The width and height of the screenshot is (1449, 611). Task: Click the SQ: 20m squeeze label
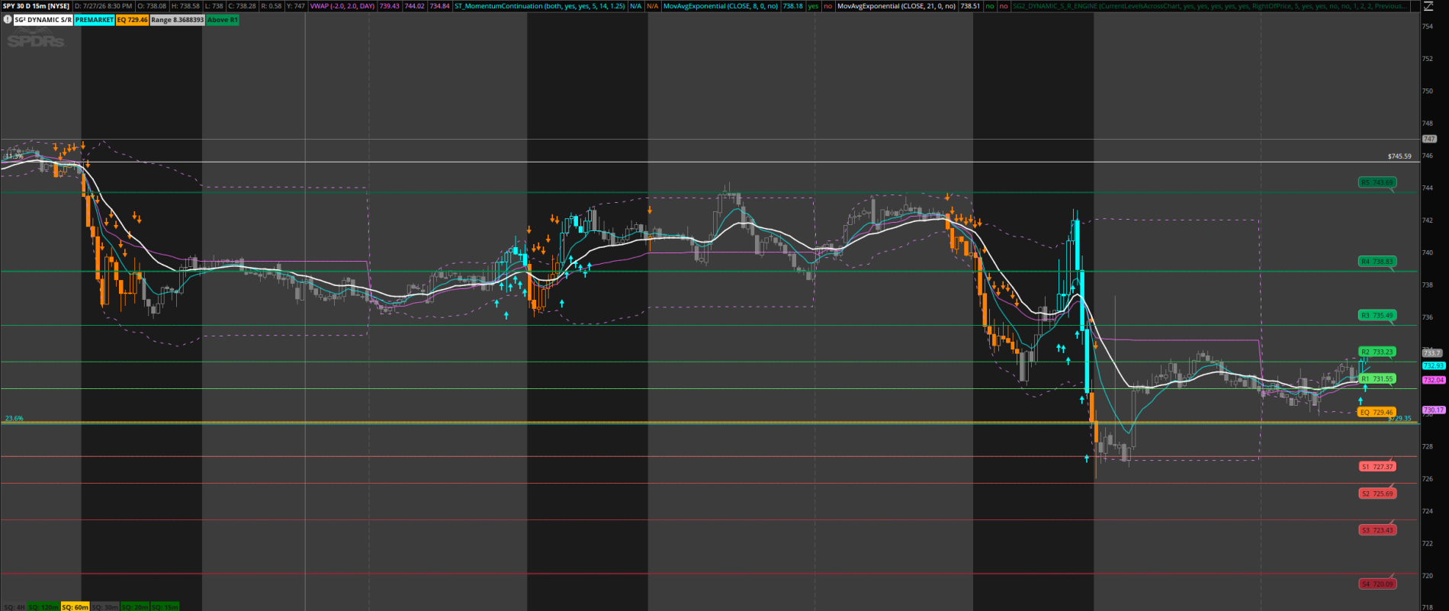point(135,607)
